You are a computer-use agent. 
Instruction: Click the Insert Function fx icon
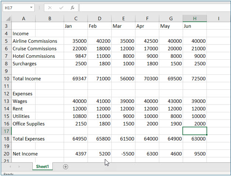click(72, 8)
